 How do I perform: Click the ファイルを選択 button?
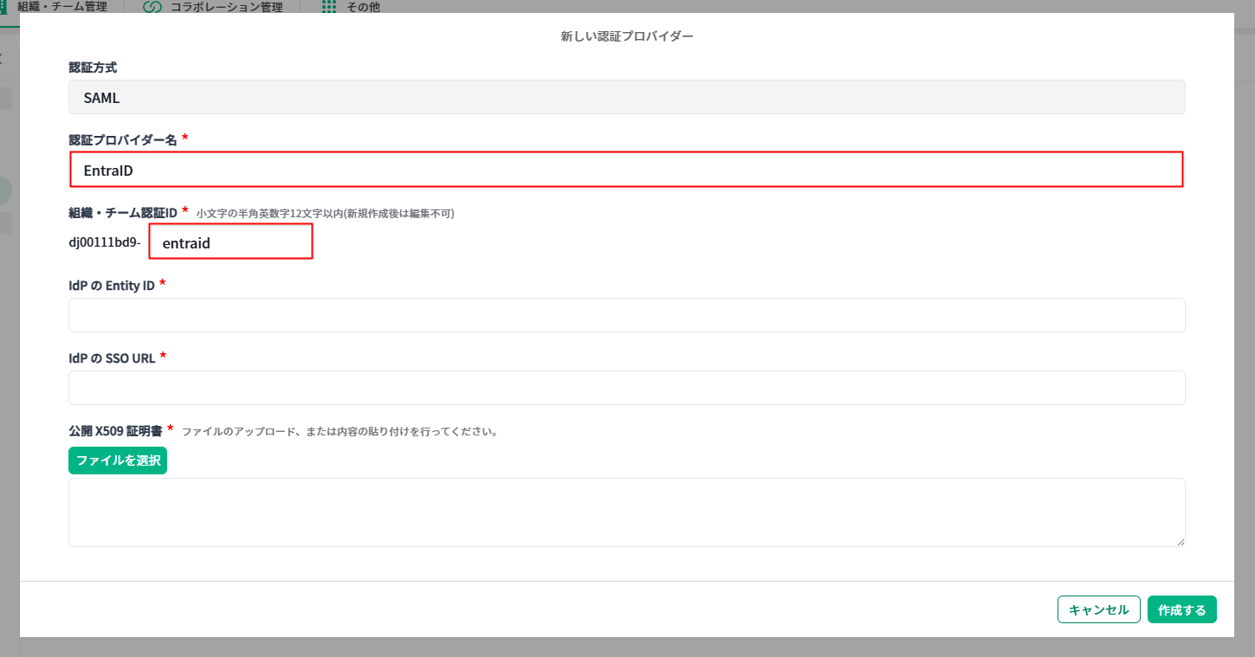pyautogui.click(x=118, y=461)
